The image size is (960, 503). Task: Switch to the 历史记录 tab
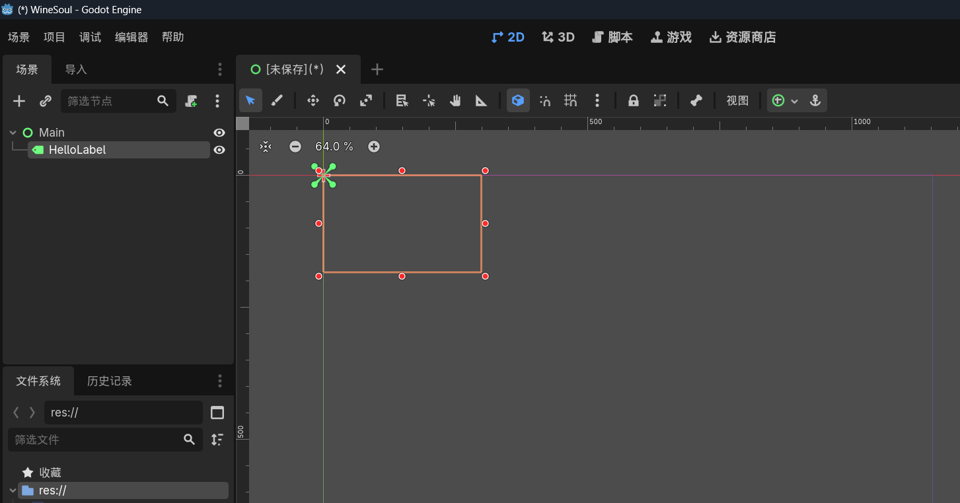click(x=110, y=381)
